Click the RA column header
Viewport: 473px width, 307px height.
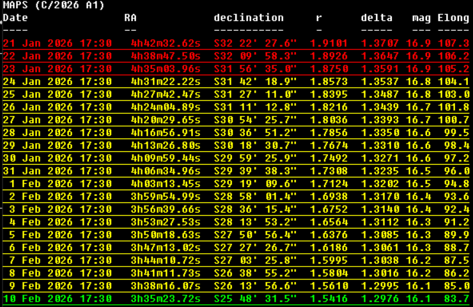(130, 18)
